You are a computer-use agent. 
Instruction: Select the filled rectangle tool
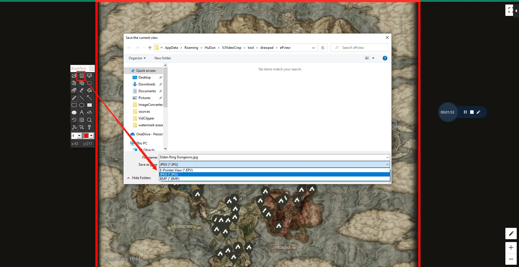tap(89, 105)
